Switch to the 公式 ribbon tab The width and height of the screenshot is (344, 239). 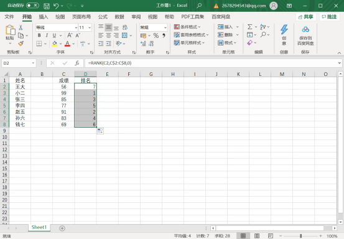103,17
